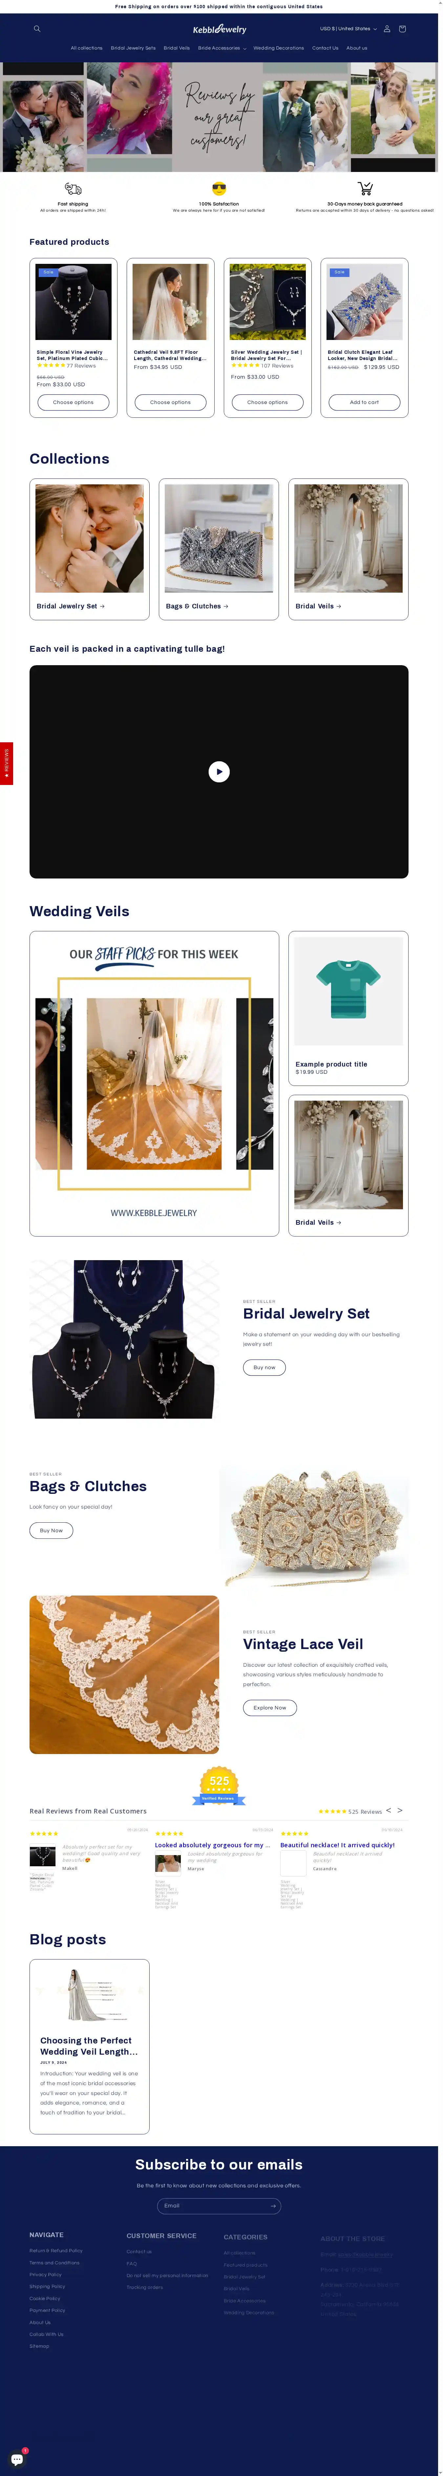Expand the Bride Accessories menu
Viewport: 443px width, 2476px height.
222,48
